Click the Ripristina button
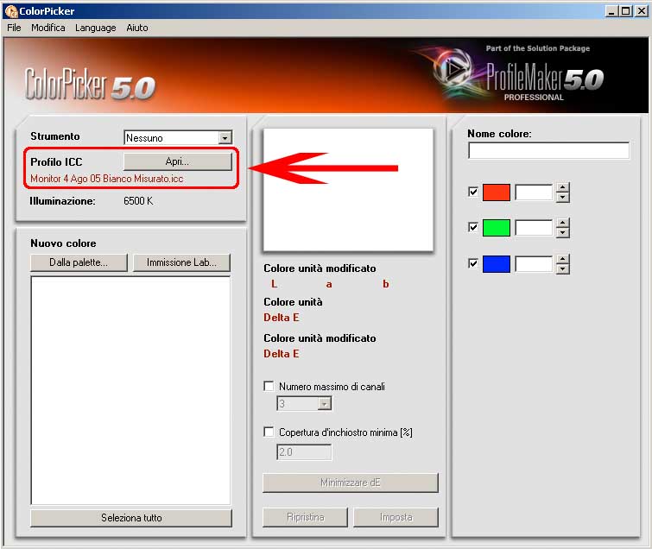Image resolution: width=652 pixels, height=549 pixels. coord(305,517)
